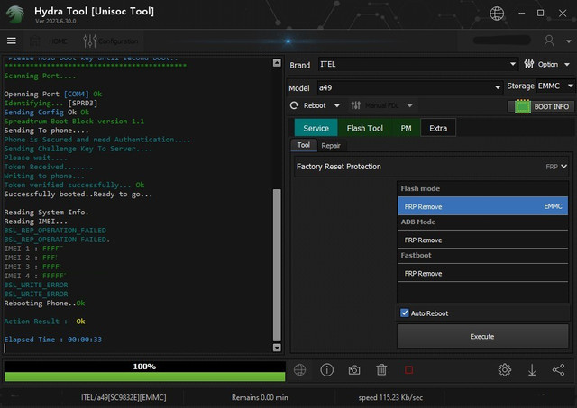
Task: Expand the account dropdown arrow
Action: [x=568, y=41]
